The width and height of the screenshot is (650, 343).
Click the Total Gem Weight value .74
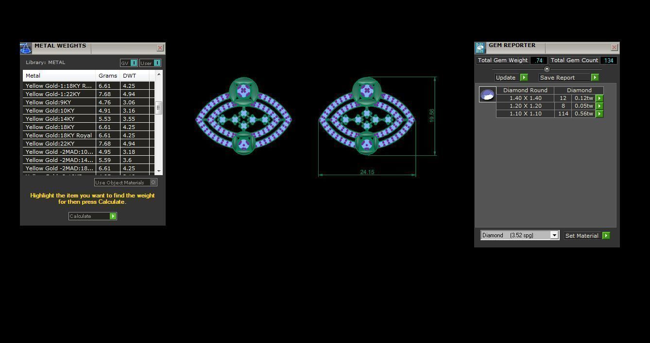coord(539,61)
